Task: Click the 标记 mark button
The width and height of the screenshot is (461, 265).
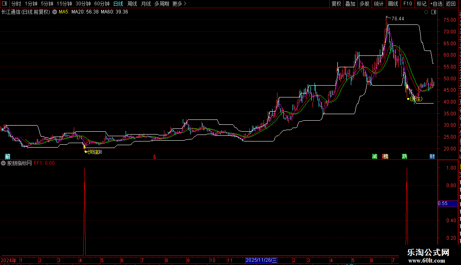Action: point(421,4)
